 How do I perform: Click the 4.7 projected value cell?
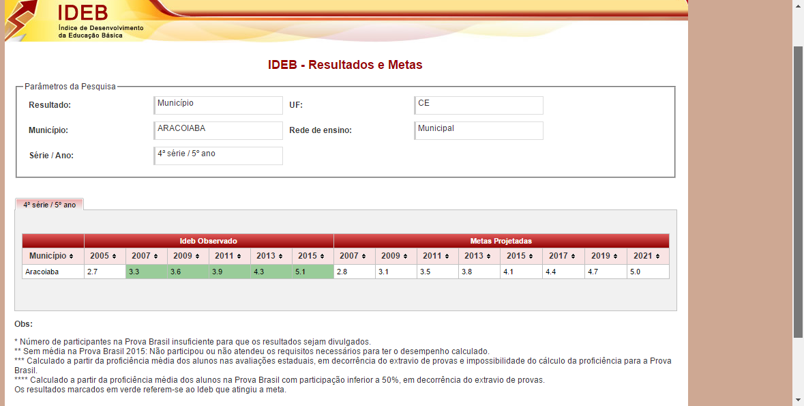point(606,272)
